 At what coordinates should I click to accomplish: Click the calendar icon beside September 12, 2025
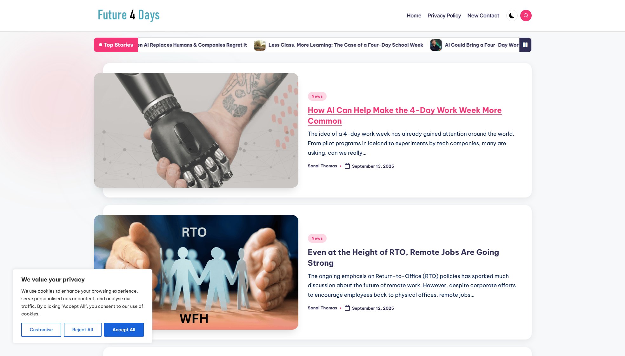[347, 308]
